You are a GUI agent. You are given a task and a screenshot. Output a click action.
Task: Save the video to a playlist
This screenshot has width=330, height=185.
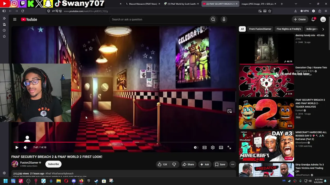[220, 164]
